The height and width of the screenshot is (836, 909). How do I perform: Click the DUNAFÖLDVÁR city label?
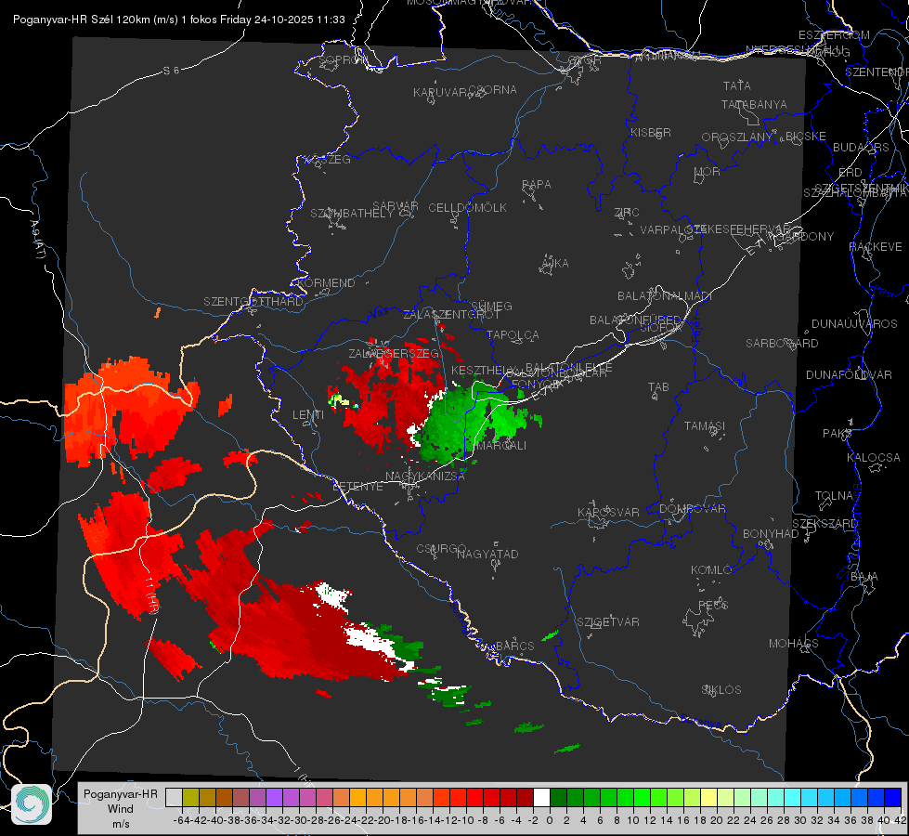pyautogui.click(x=849, y=374)
